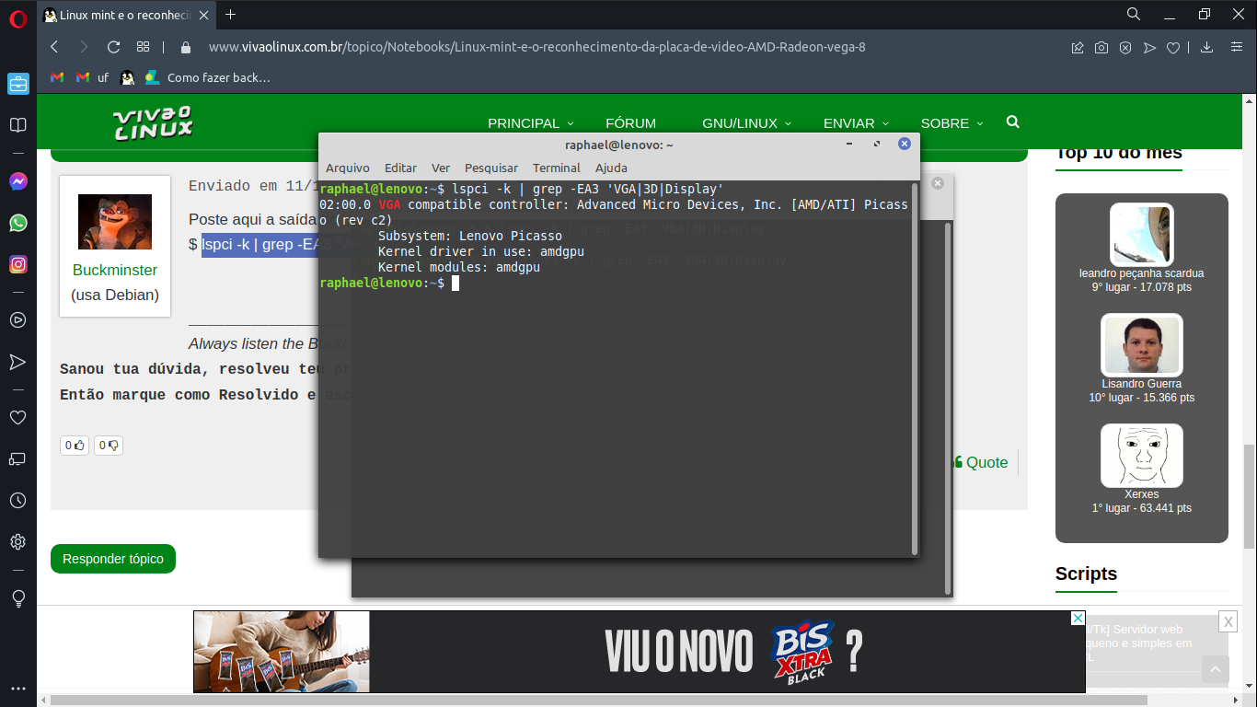
Task: Open sidebar setup three-dots icon
Action: [x=17, y=689]
